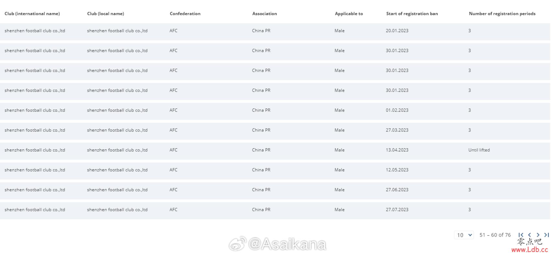Sort by Start of registration ban header
This screenshot has height=253, width=551.
pos(412,14)
